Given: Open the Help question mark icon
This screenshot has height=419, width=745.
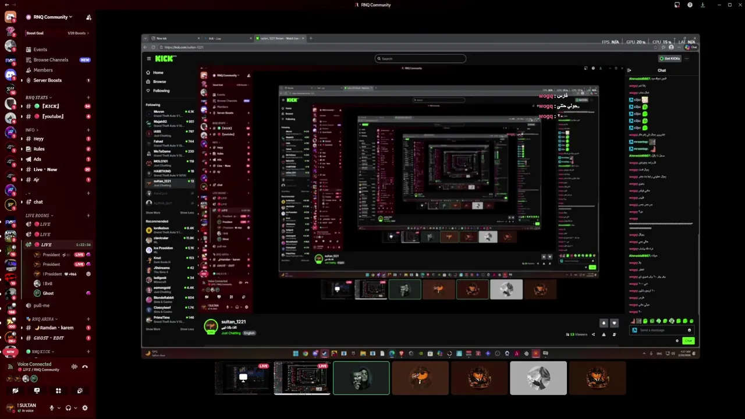Looking at the screenshot, I should point(690,5).
